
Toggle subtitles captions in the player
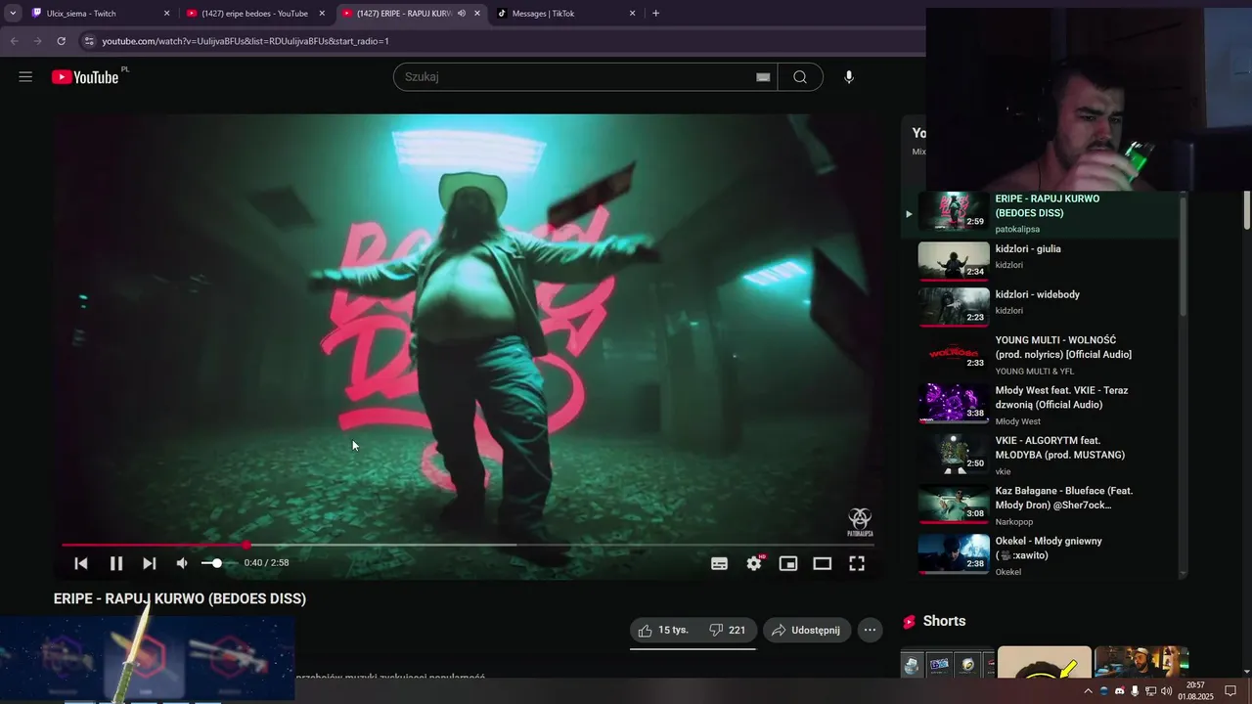coord(719,563)
